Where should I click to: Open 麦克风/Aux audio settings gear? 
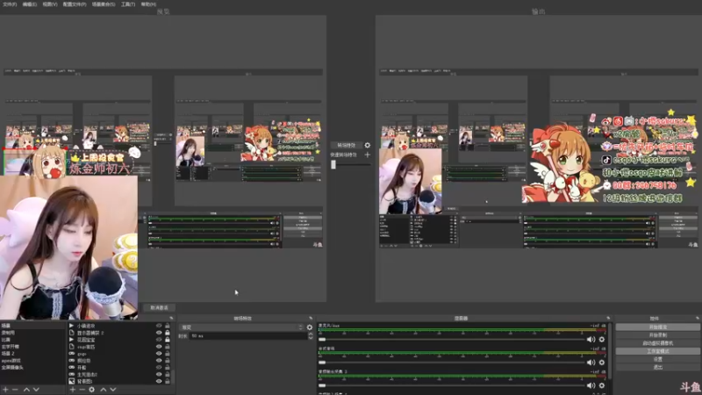click(x=602, y=340)
